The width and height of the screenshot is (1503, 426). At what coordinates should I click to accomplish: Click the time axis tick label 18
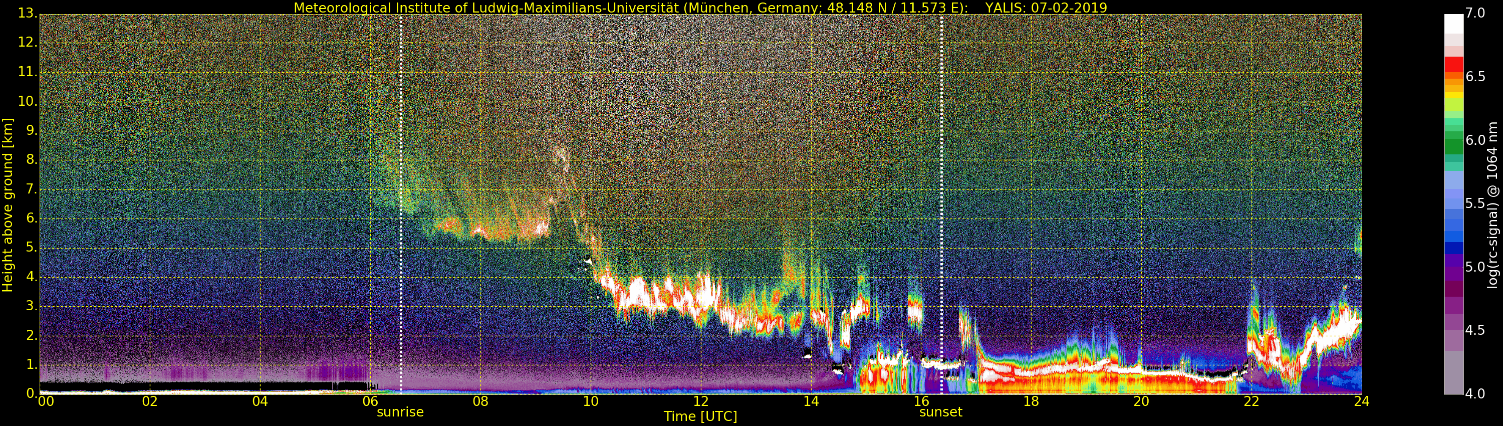(x=1031, y=401)
